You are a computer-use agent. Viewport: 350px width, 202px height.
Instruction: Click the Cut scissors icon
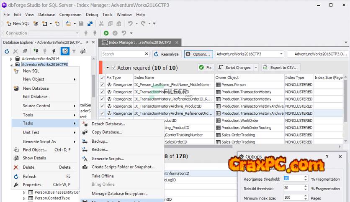click(x=101, y=24)
